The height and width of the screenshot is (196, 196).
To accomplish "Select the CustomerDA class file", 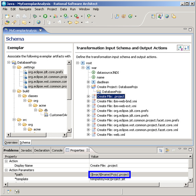I will [58, 115].
